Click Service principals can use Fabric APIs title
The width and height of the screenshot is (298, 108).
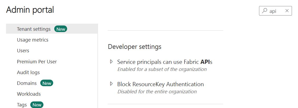(165, 62)
